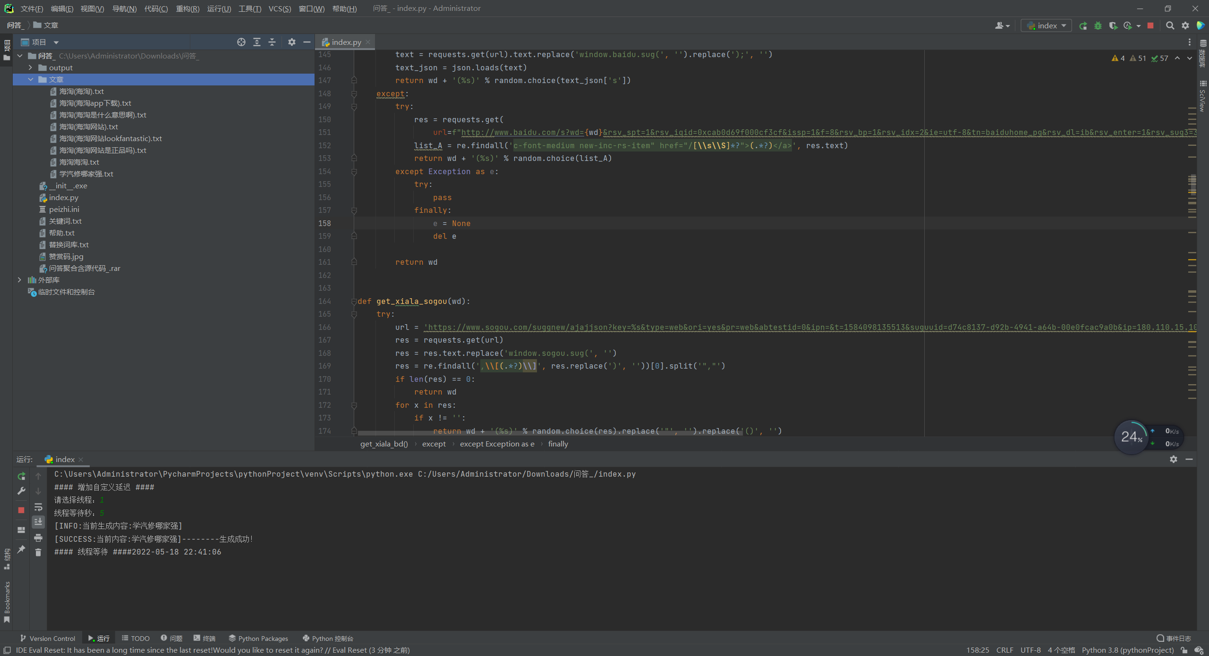Stop process red square in Run panel
Image resolution: width=1209 pixels, height=656 pixels.
21,510
